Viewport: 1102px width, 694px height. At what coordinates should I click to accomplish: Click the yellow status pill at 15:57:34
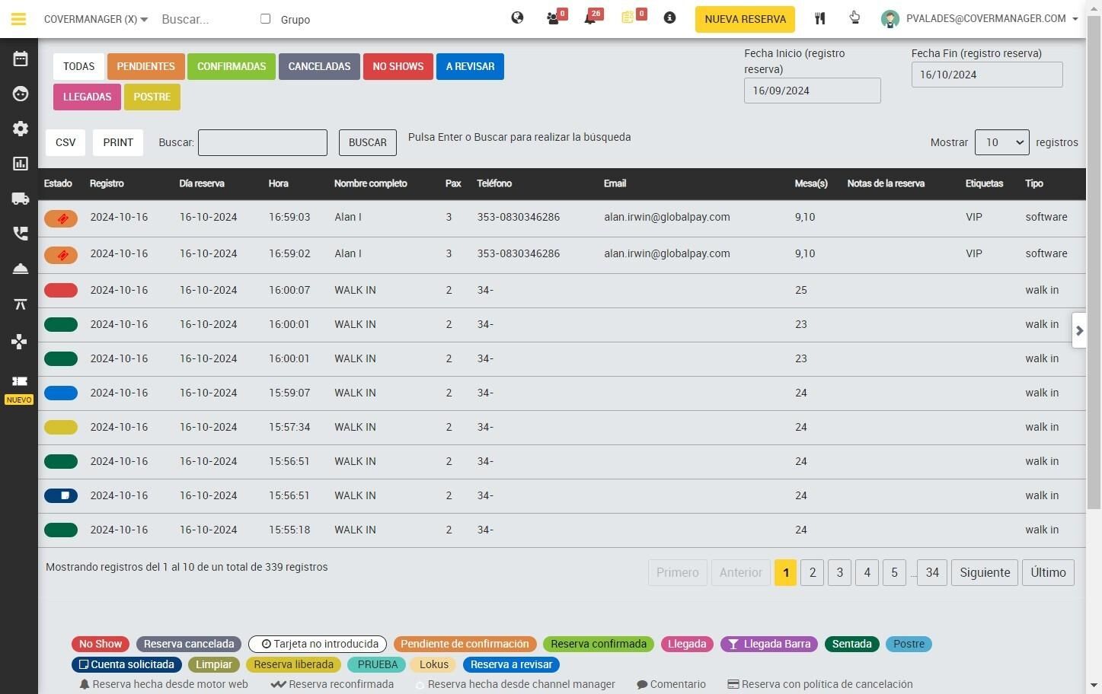[61, 427]
